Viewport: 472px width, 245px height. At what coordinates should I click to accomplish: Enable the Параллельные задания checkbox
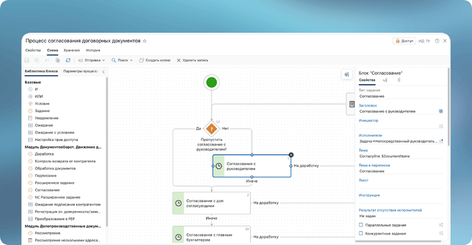(x=361, y=225)
